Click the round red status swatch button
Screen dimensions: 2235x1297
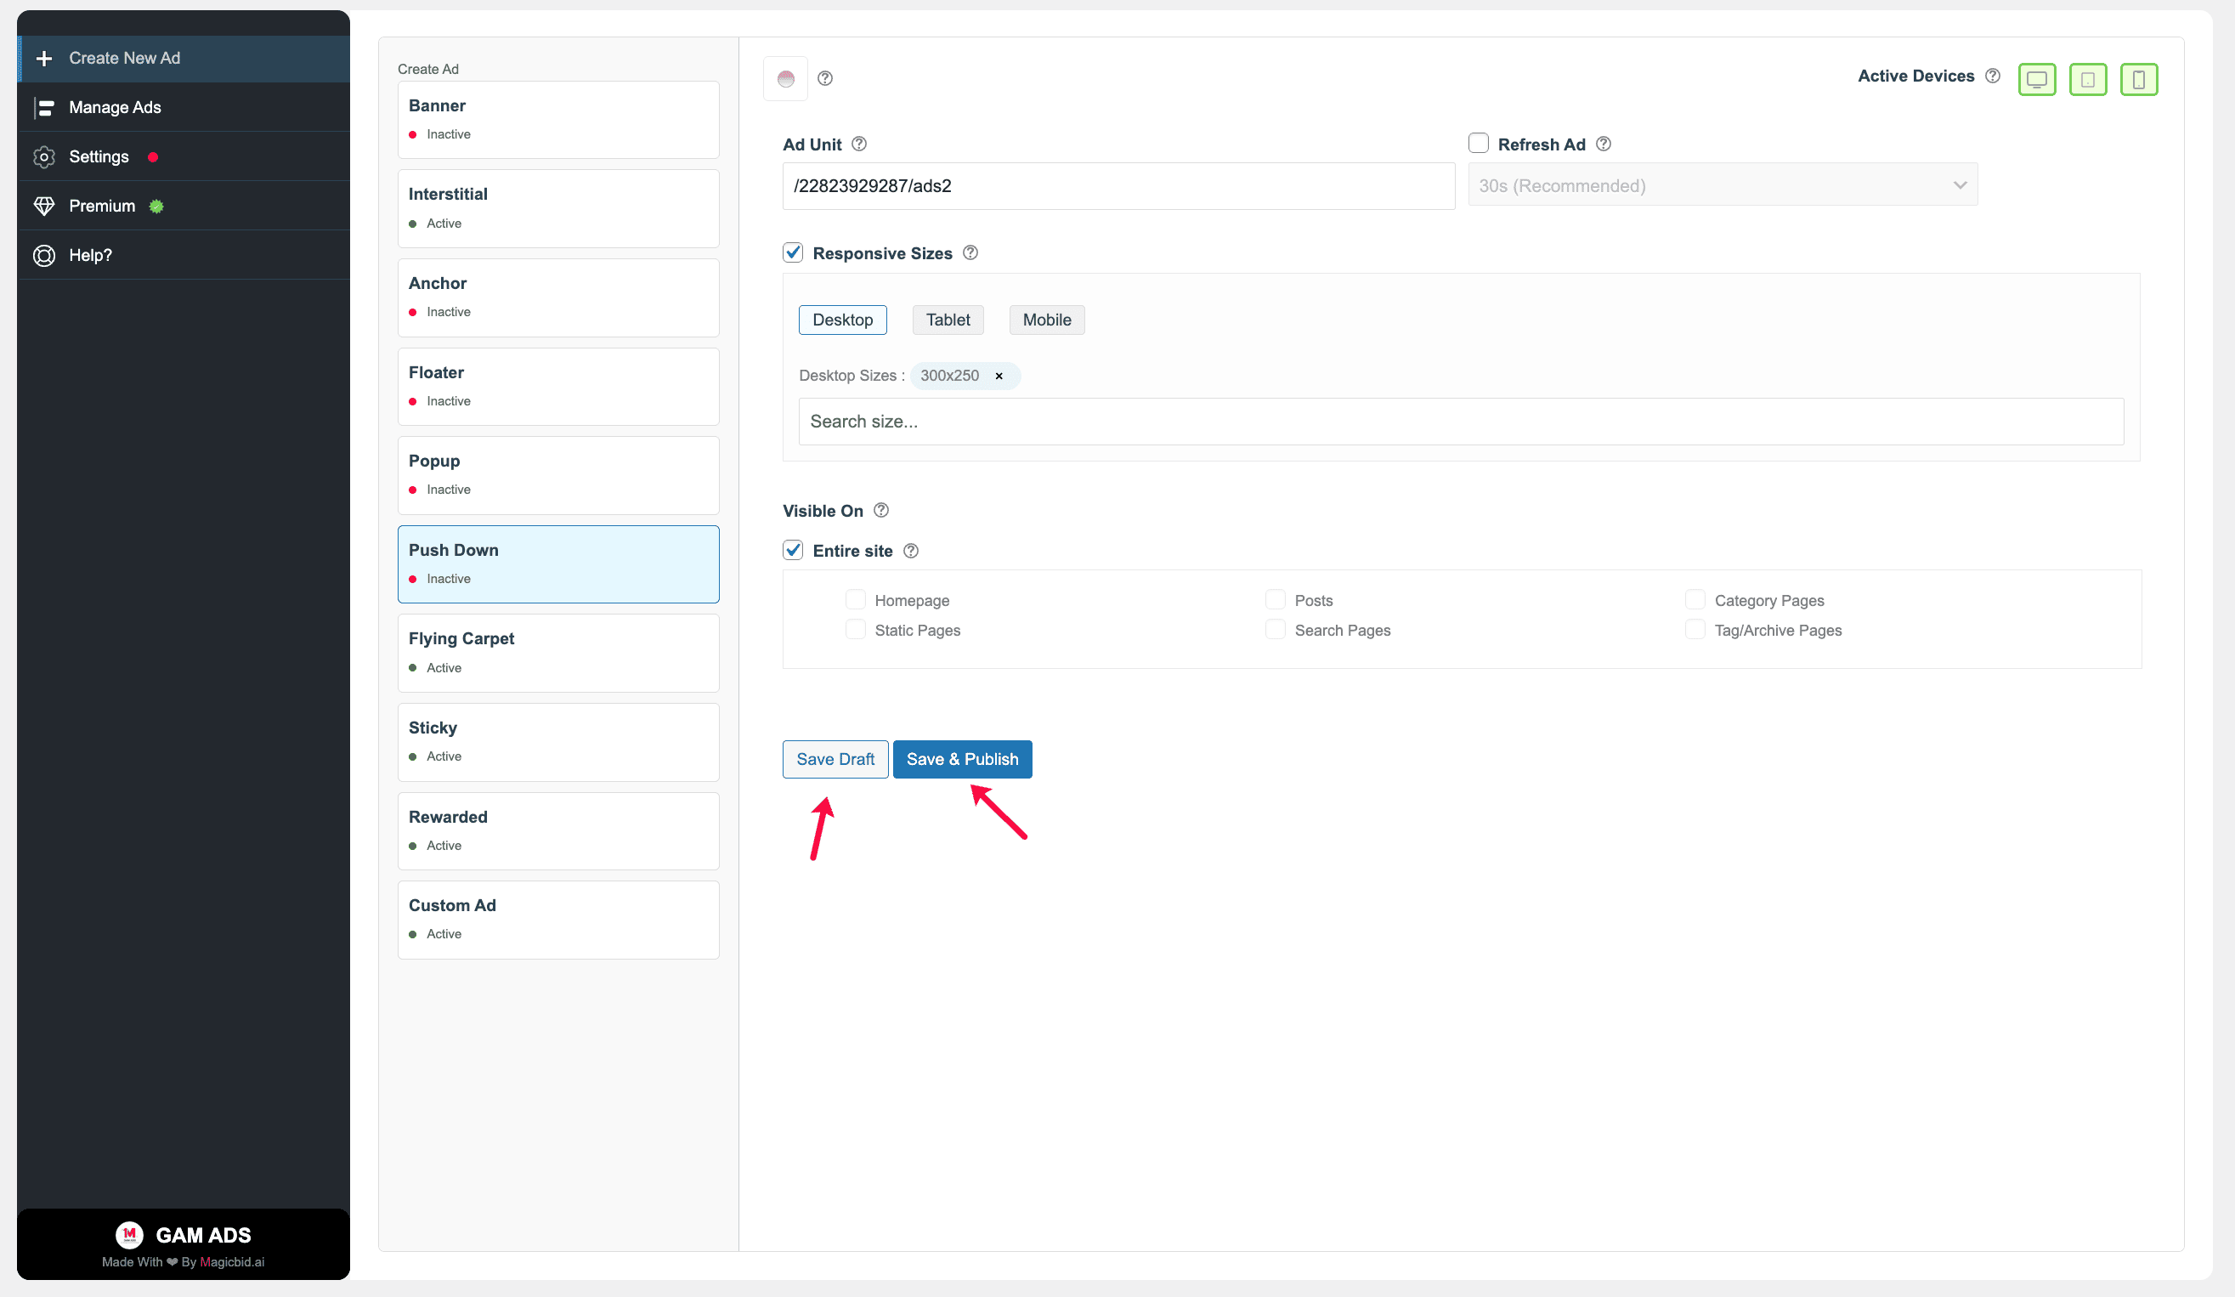(x=786, y=78)
